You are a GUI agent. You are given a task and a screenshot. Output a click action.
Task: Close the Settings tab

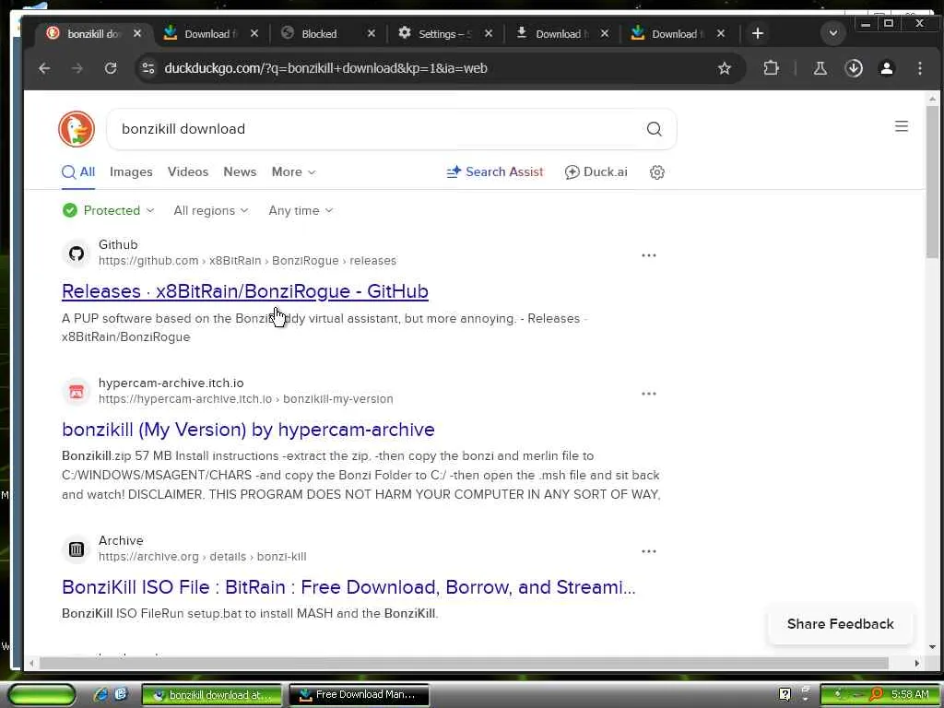pyautogui.click(x=489, y=34)
